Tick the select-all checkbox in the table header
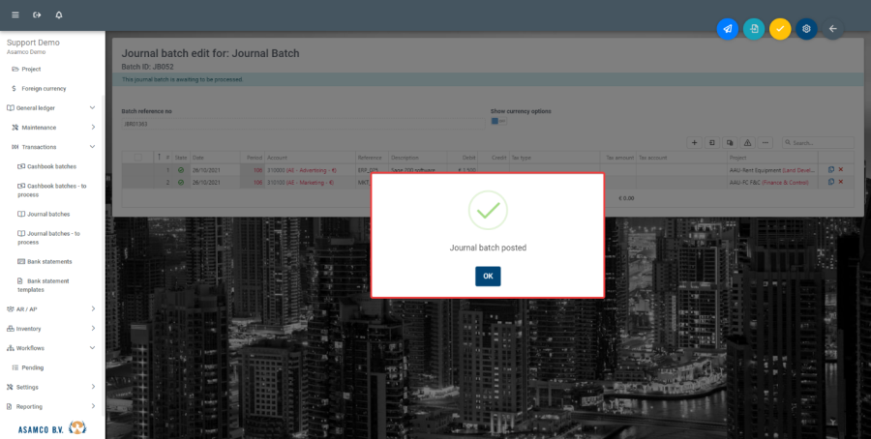This screenshot has height=439, width=871. pyautogui.click(x=137, y=157)
